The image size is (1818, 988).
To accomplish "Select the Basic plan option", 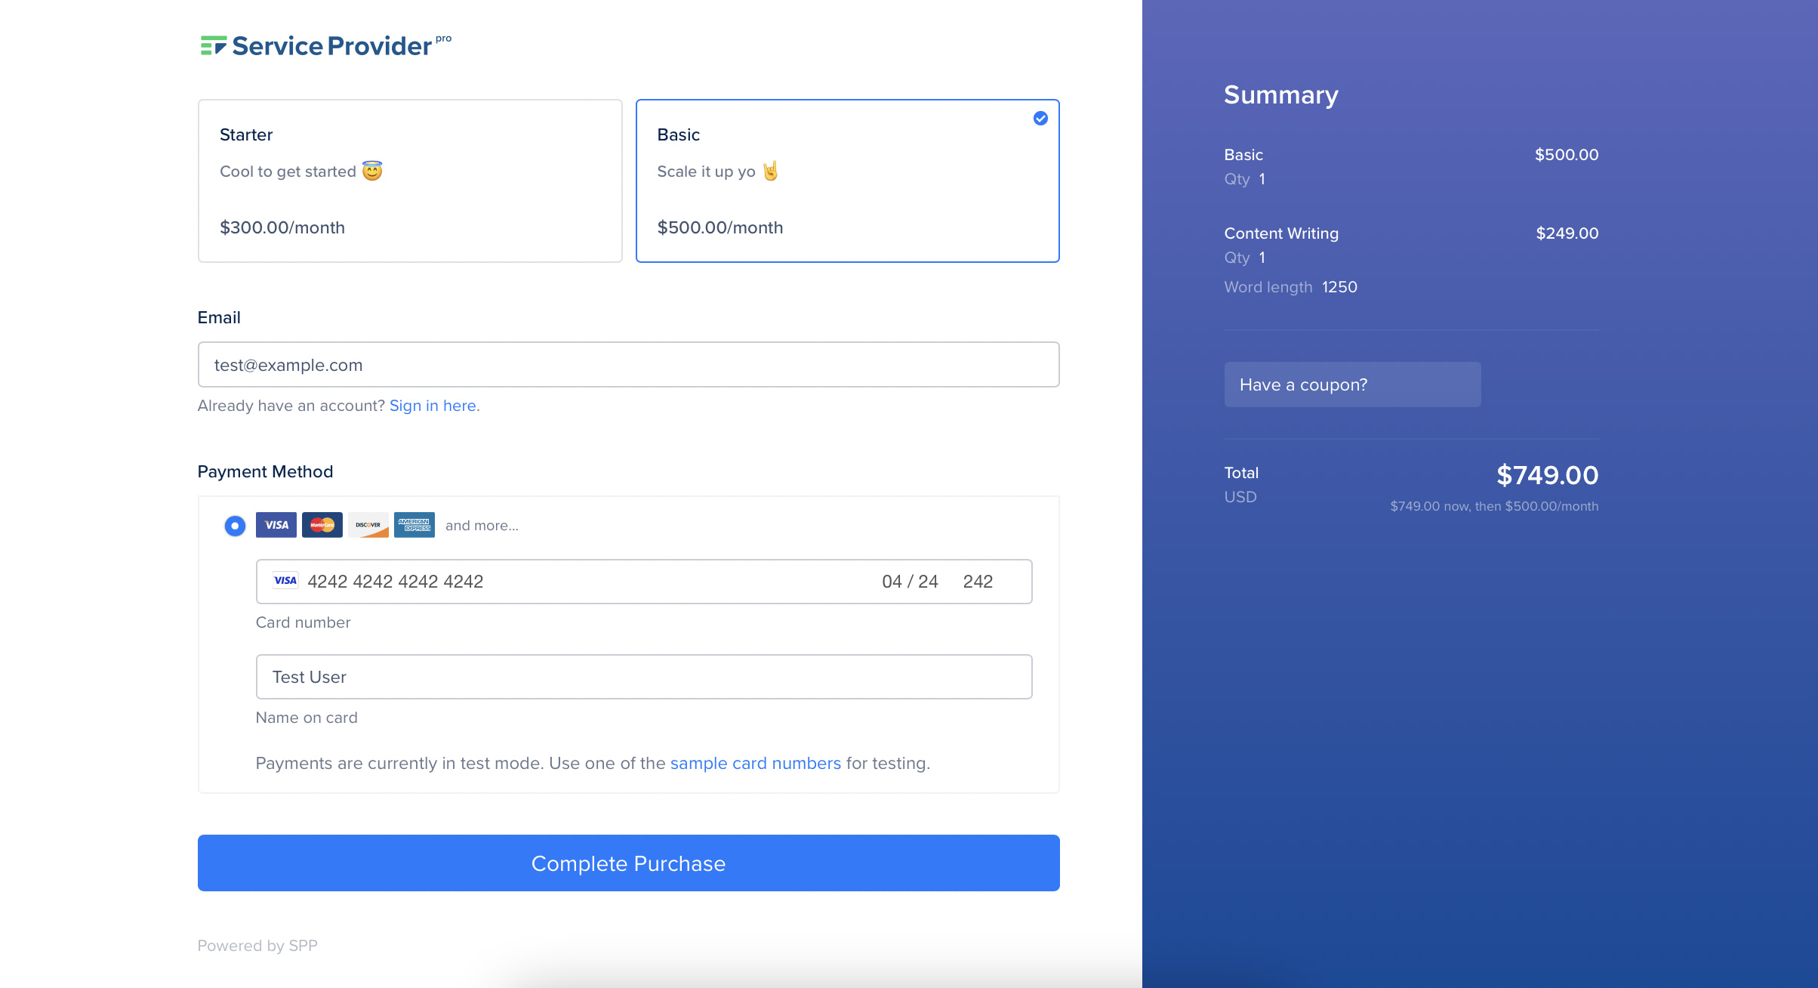I will (846, 180).
